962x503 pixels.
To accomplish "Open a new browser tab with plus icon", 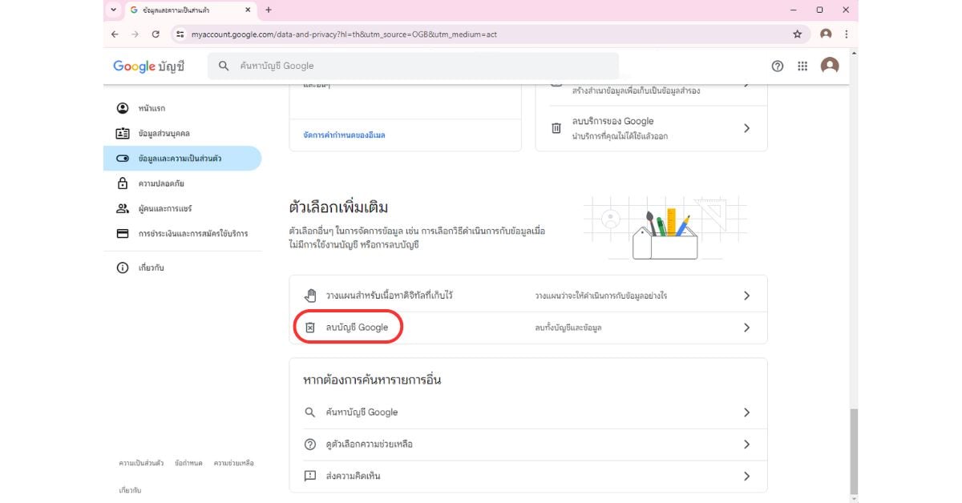I will (x=269, y=10).
